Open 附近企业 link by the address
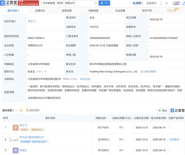 pos(85,79)
